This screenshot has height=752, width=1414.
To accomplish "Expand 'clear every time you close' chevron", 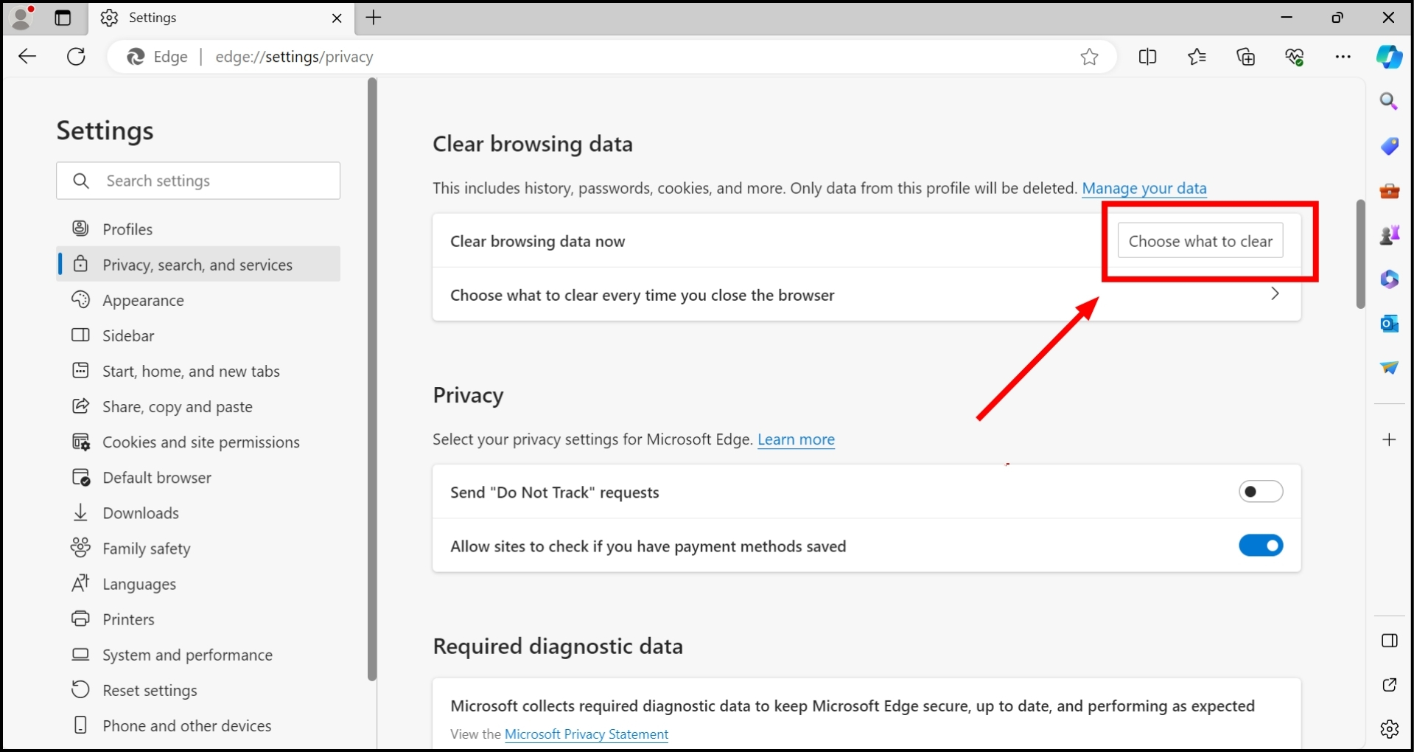I will [x=1275, y=294].
